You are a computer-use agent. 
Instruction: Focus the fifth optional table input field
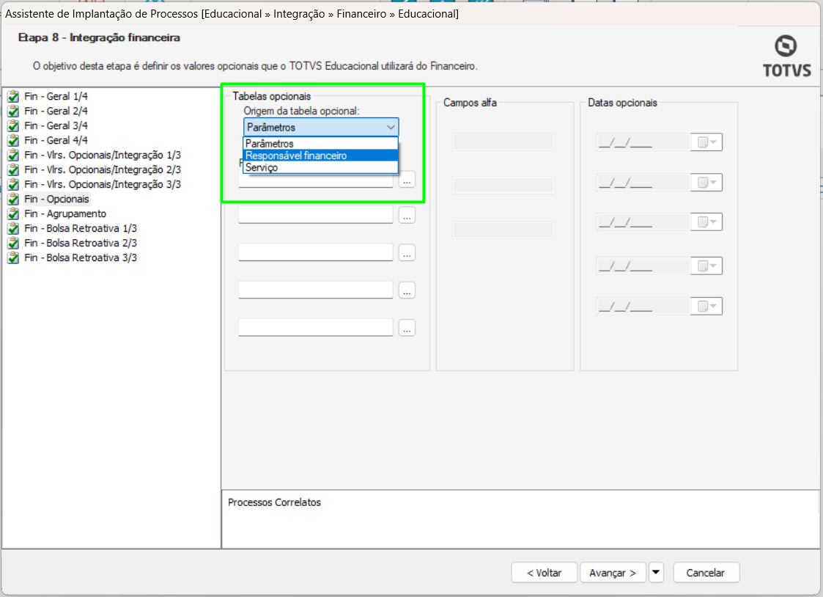315,327
